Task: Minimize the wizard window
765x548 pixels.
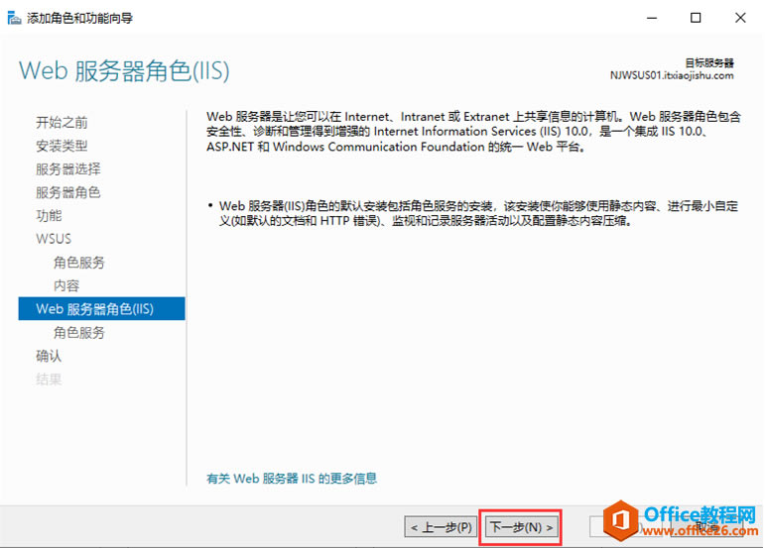Action: point(652,18)
